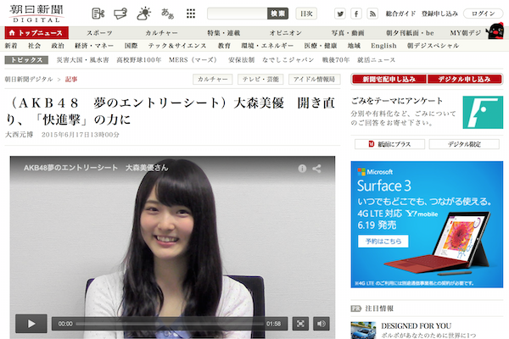Open the 写真・動画 tab

click(348, 33)
